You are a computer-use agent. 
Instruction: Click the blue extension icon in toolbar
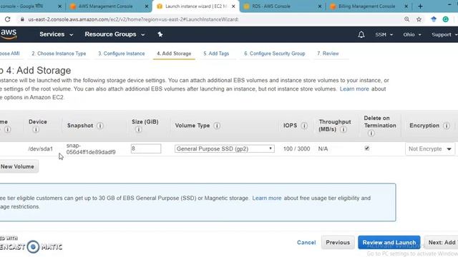click(434, 19)
